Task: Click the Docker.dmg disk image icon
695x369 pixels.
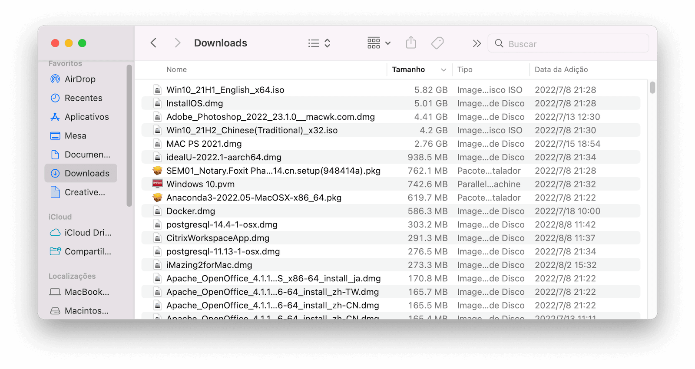Action: (157, 211)
